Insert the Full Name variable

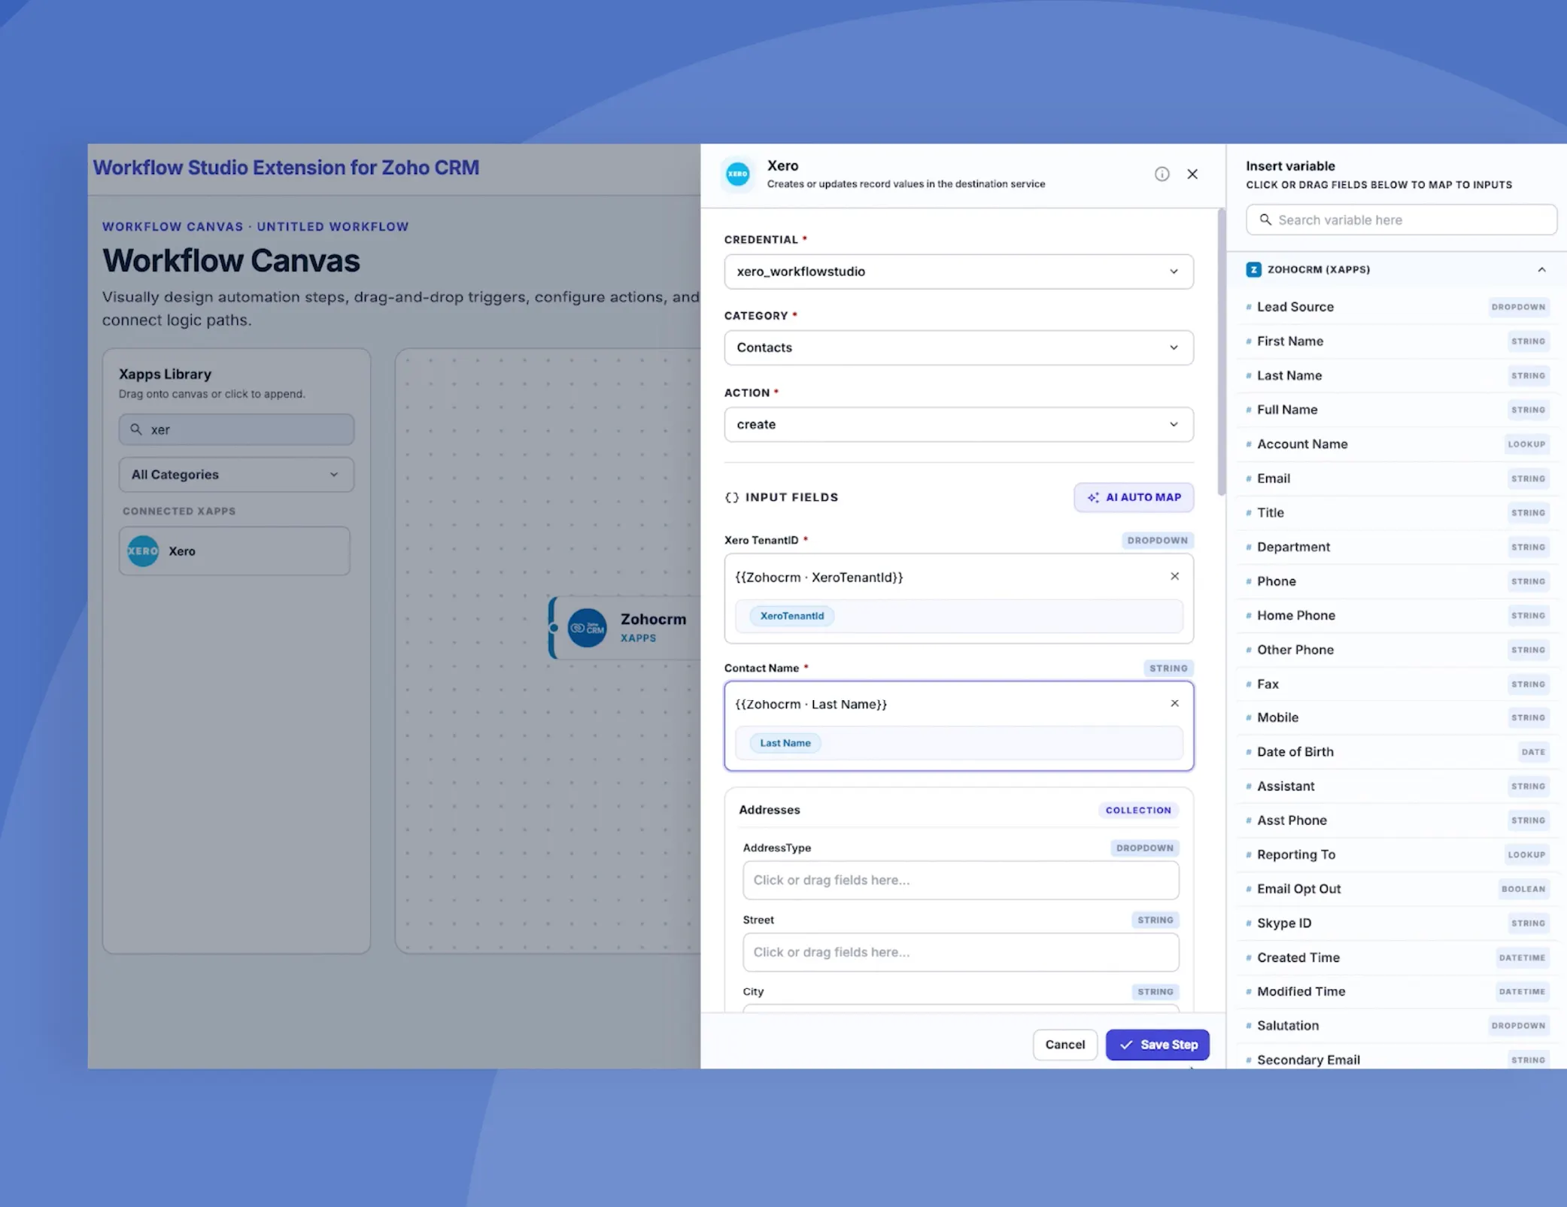click(x=1397, y=410)
